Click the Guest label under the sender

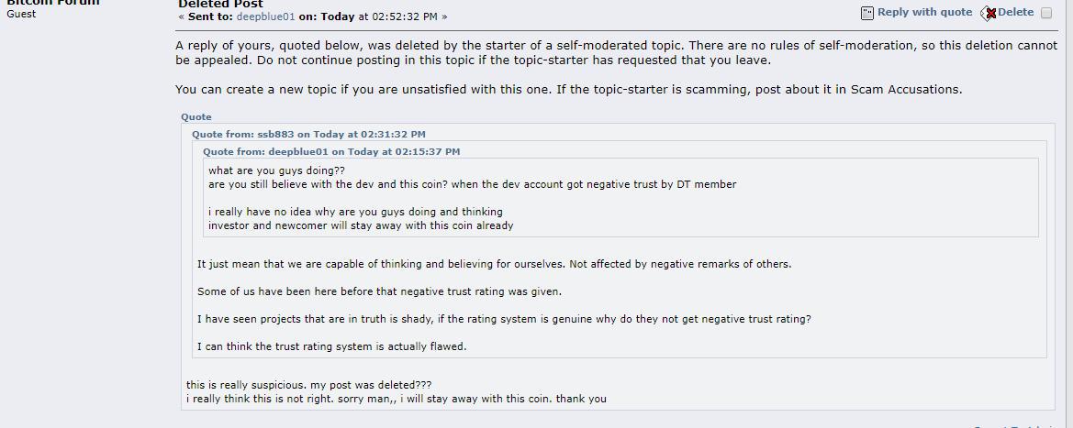click(x=21, y=14)
